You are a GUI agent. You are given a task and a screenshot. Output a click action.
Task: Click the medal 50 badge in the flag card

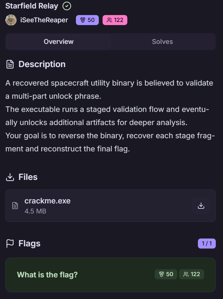166,274
